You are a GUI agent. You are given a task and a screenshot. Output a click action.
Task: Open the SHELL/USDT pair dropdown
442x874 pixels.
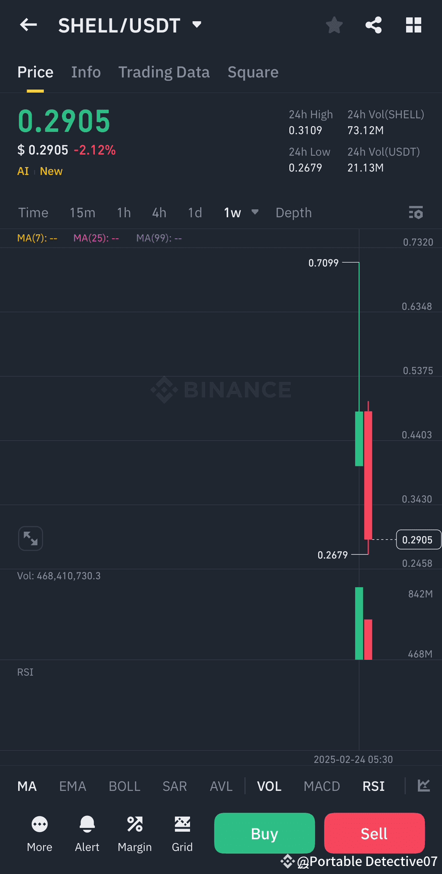[197, 25]
